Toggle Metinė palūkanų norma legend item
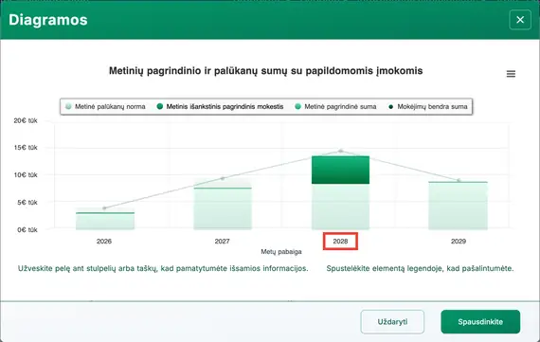This screenshot has width=540, height=342. pyautogui.click(x=105, y=106)
